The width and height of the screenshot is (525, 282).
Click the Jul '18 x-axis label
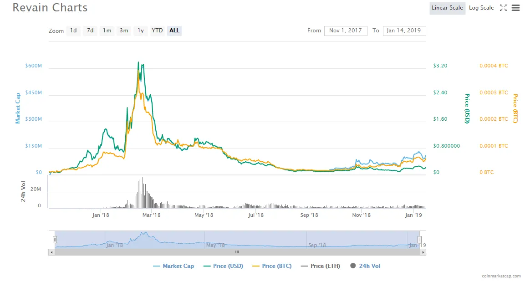pyautogui.click(x=256, y=215)
